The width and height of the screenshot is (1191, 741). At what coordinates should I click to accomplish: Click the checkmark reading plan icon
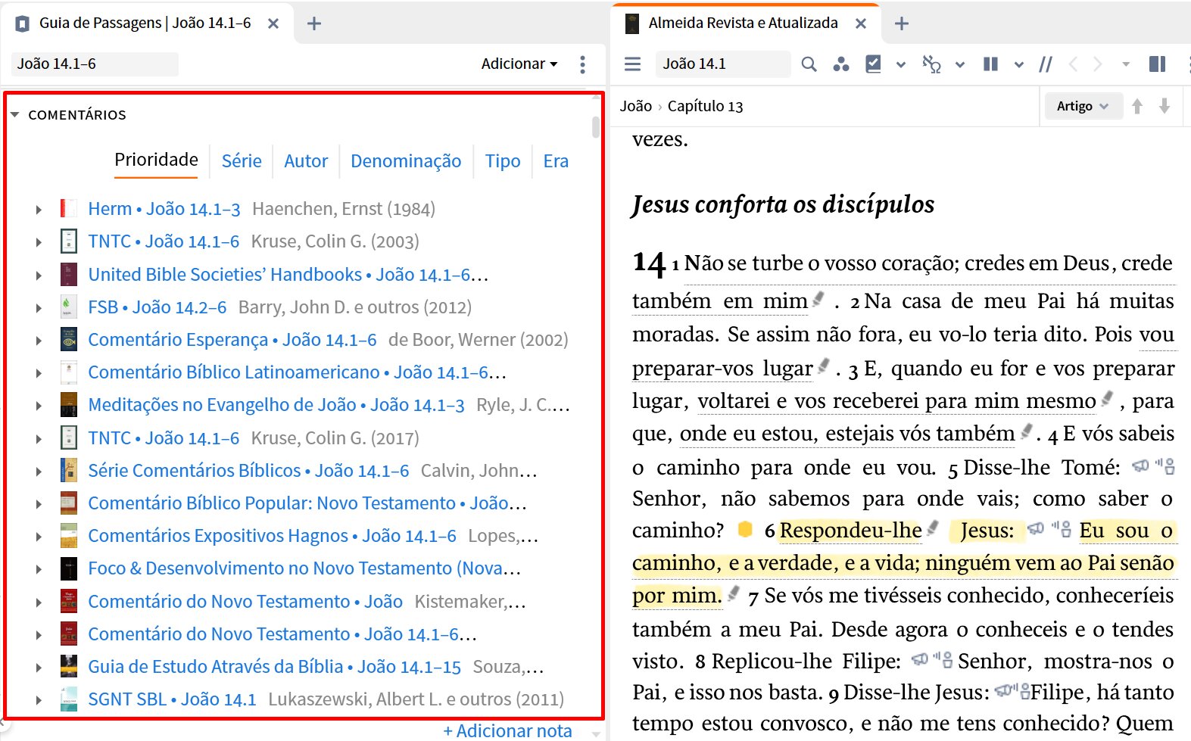tap(873, 64)
